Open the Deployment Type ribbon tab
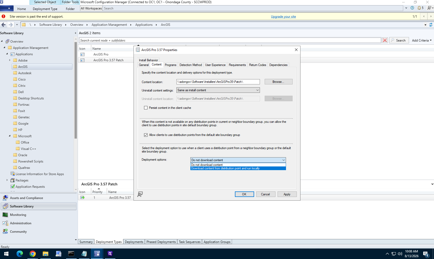The height and width of the screenshot is (259, 434). pos(45,9)
